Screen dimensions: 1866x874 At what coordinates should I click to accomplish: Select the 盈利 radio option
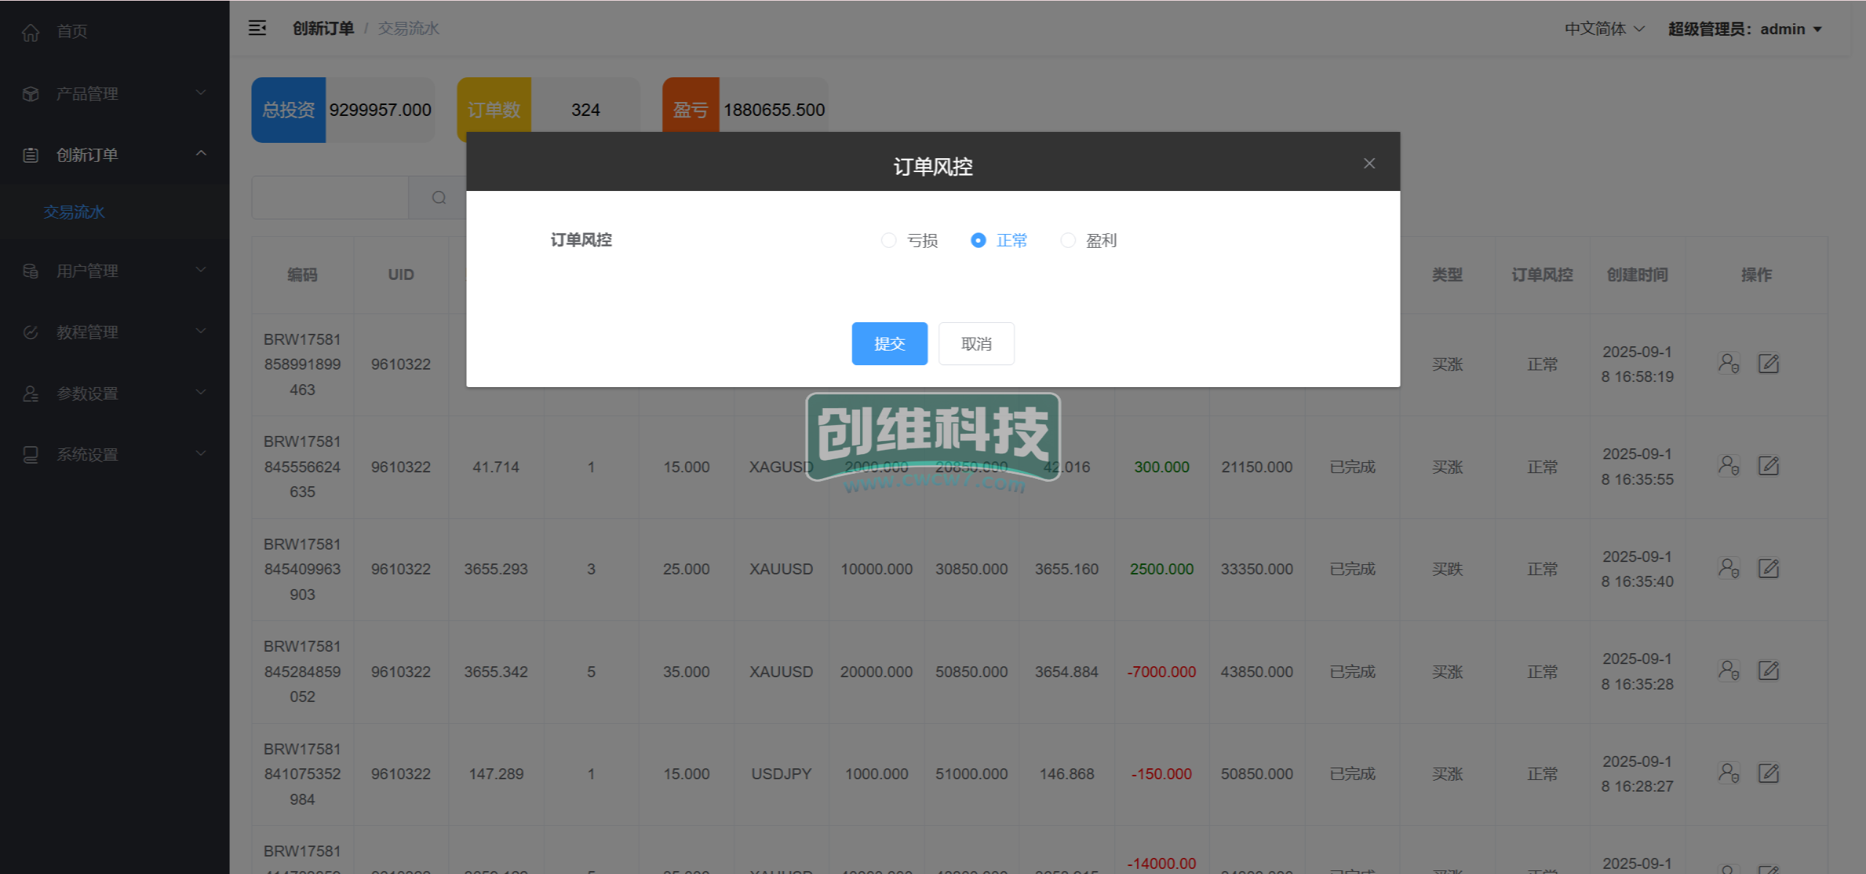tap(1068, 241)
